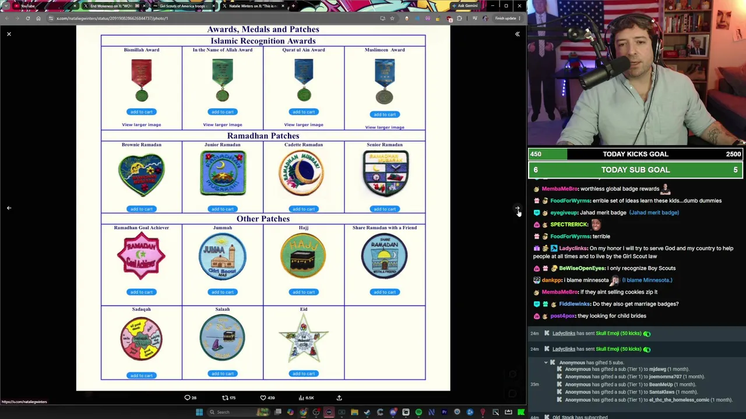Click the Junior Ramadan patch image
Image resolution: width=746 pixels, height=419 pixels.
(223, 173)
